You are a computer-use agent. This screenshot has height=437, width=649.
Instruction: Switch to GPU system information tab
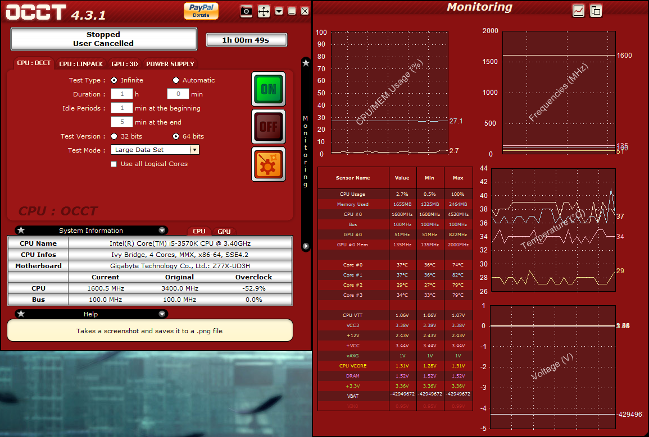224,231
